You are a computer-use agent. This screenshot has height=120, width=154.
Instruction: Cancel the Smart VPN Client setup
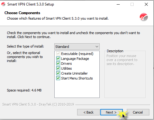point(138,112)
